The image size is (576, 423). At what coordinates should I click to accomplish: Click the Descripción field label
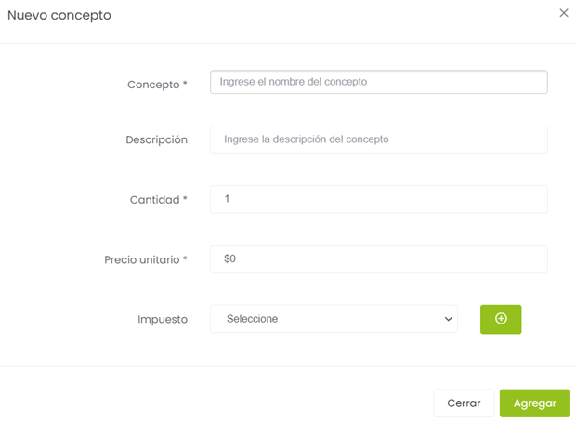click(x=156, y=139)
